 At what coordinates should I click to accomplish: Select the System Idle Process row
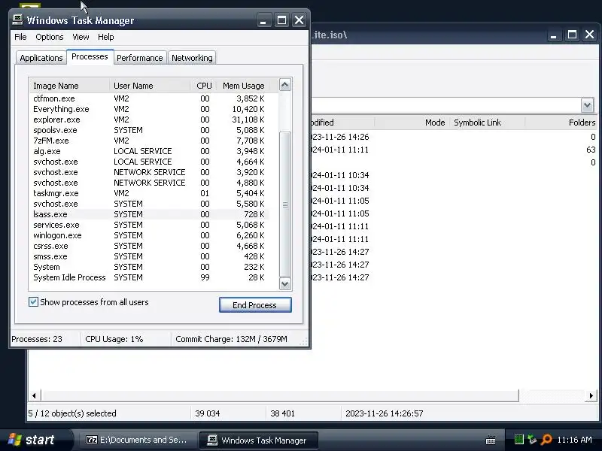[149, 277]
